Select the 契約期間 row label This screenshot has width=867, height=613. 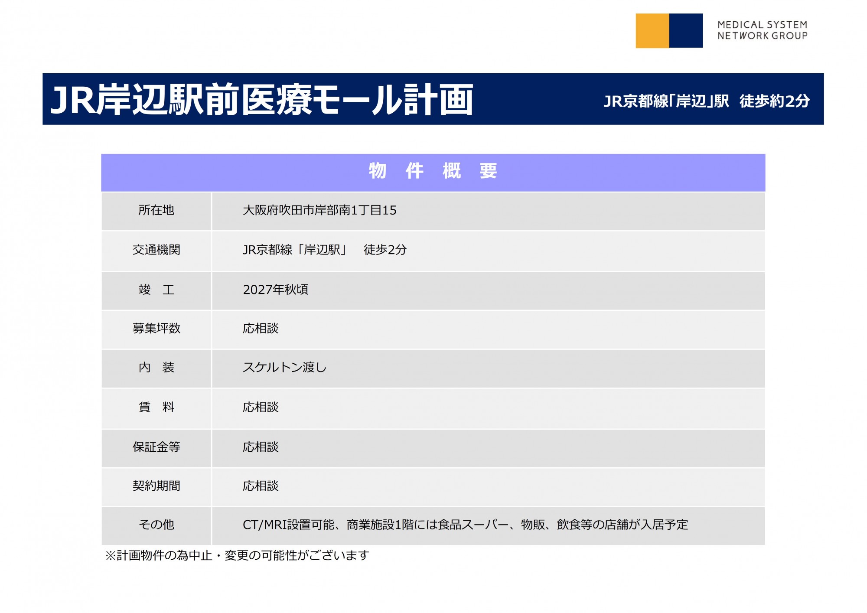tap(156, 486)
